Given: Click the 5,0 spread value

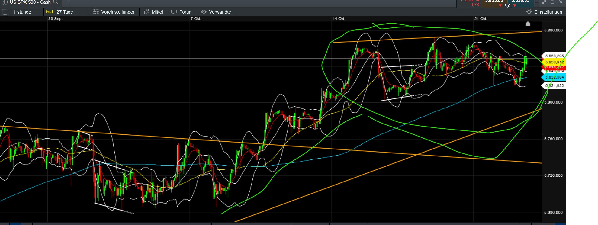Looking at the screenshot, I should (507, 6).
